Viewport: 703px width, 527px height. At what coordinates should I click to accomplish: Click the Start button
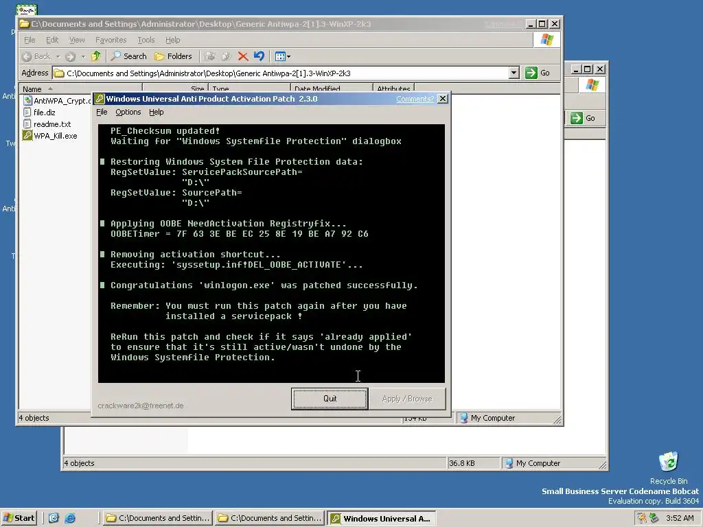(x=19, y=518)
